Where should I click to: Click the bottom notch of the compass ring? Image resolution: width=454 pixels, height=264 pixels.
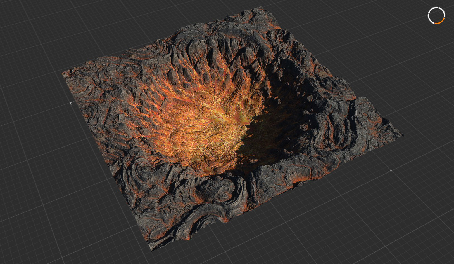(434, 24)
